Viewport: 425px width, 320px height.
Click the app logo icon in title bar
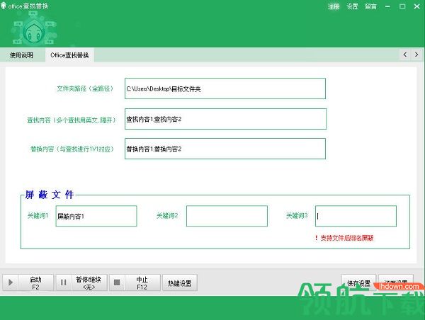pos(4,6)
